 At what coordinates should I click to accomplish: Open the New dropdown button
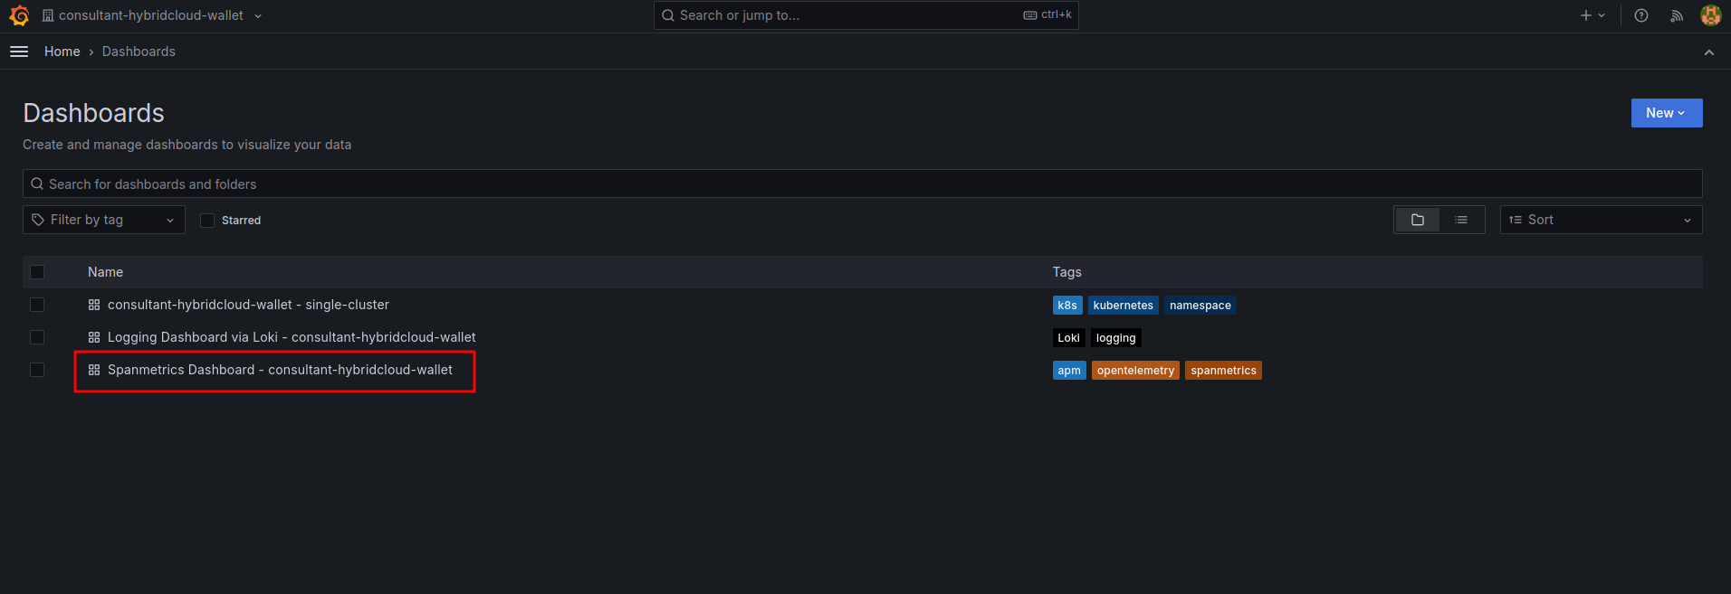(x=1667, y=113)
